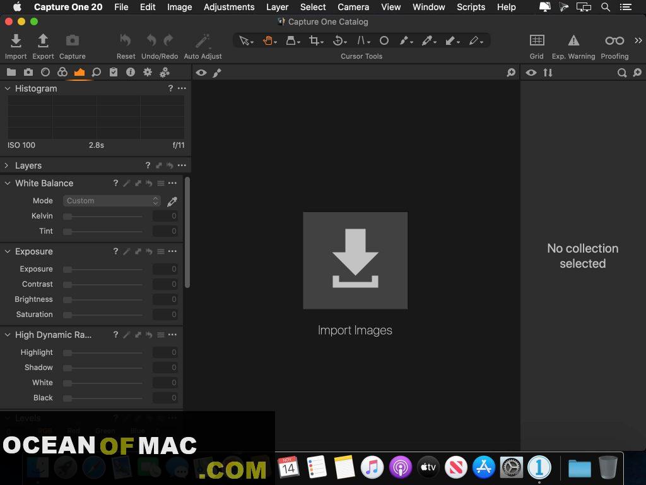Open the Image menu
This screenshot has height=485, width=646.
pos(180,7)
